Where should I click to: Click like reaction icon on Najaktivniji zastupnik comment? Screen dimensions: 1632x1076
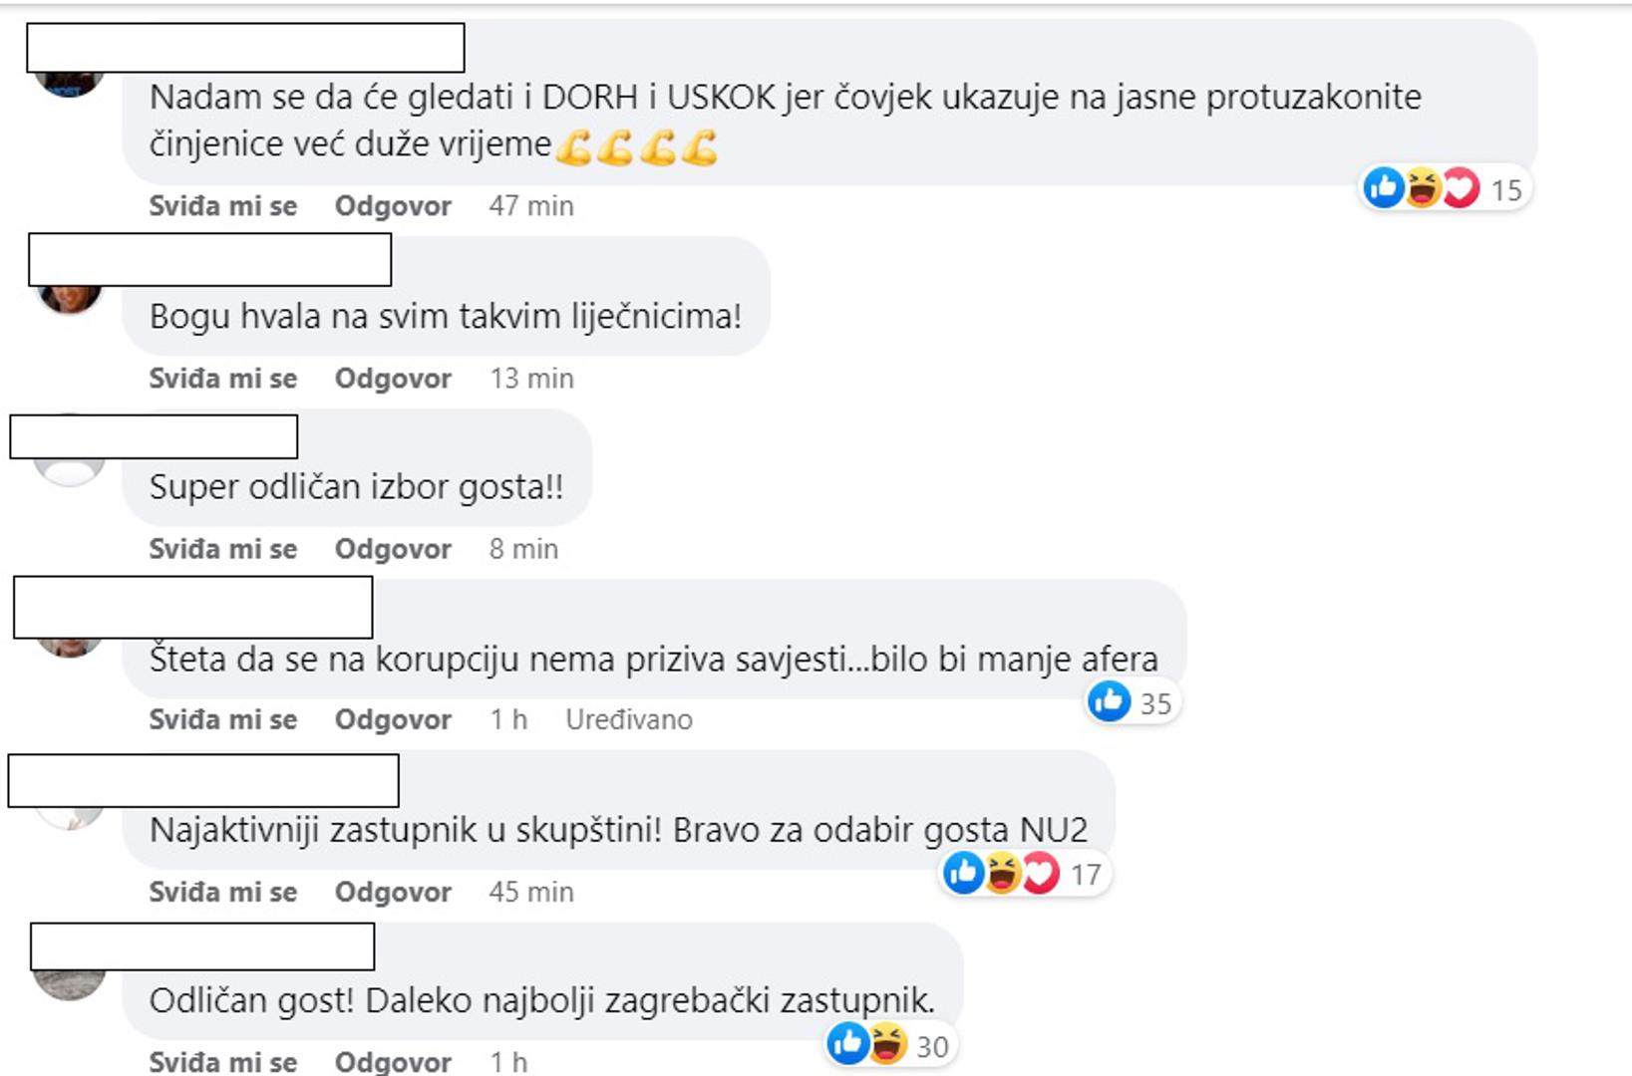coord(963,873)
